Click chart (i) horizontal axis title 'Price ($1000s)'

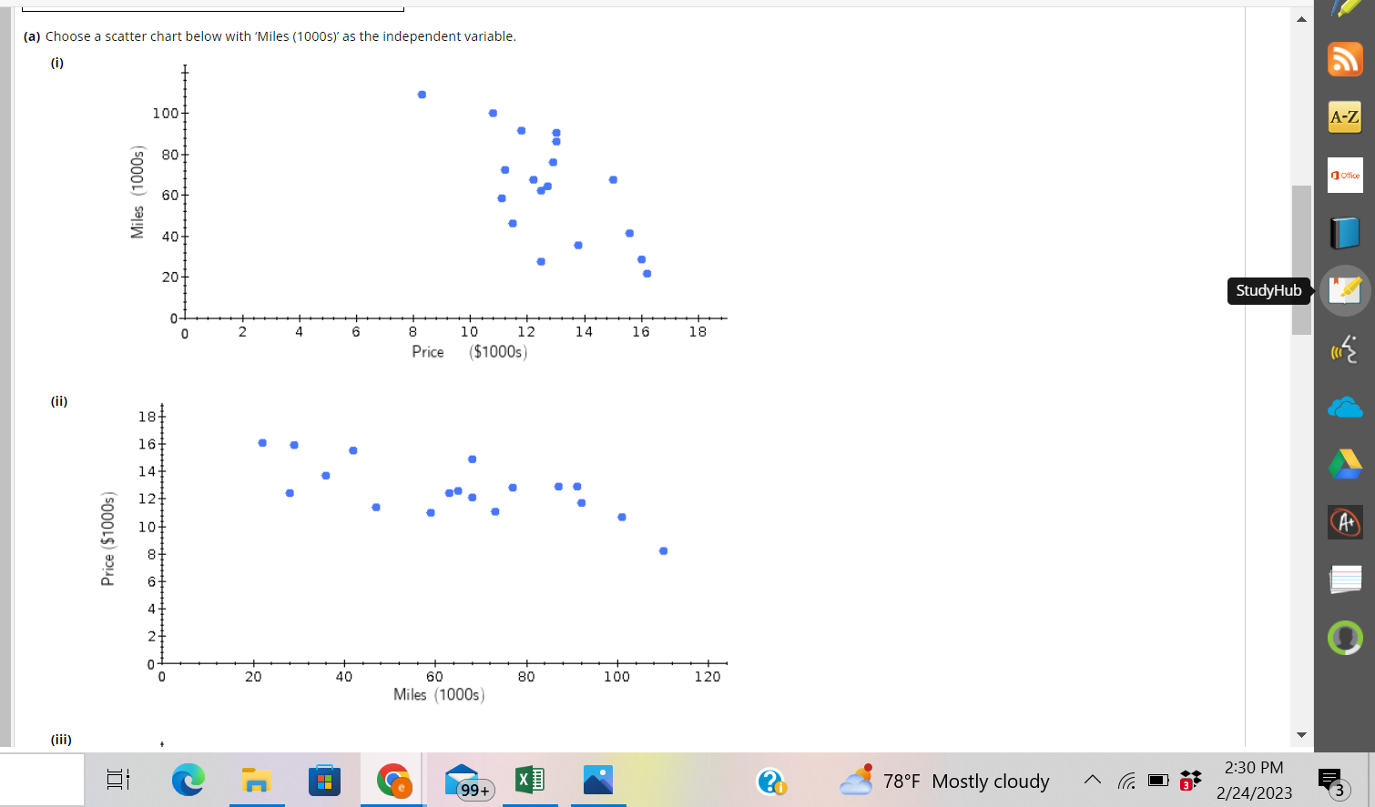[469, 352]
